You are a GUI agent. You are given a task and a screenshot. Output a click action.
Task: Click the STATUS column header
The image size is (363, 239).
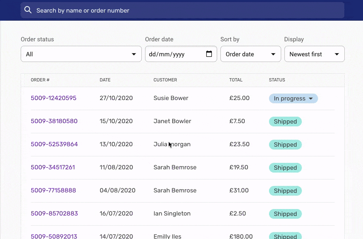click(277, 80)
